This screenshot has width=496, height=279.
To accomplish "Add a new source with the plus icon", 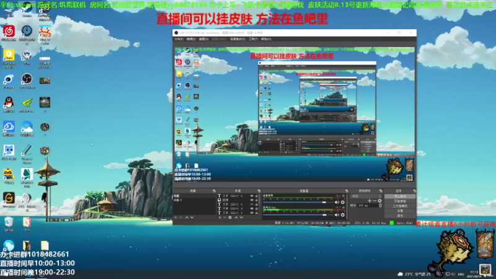I will (220, 218).
